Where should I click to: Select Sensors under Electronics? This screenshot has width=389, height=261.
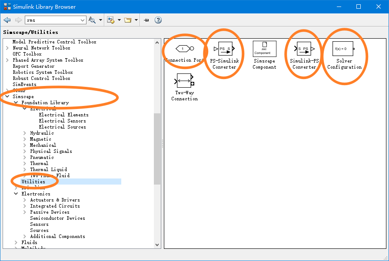coord(39,224)
